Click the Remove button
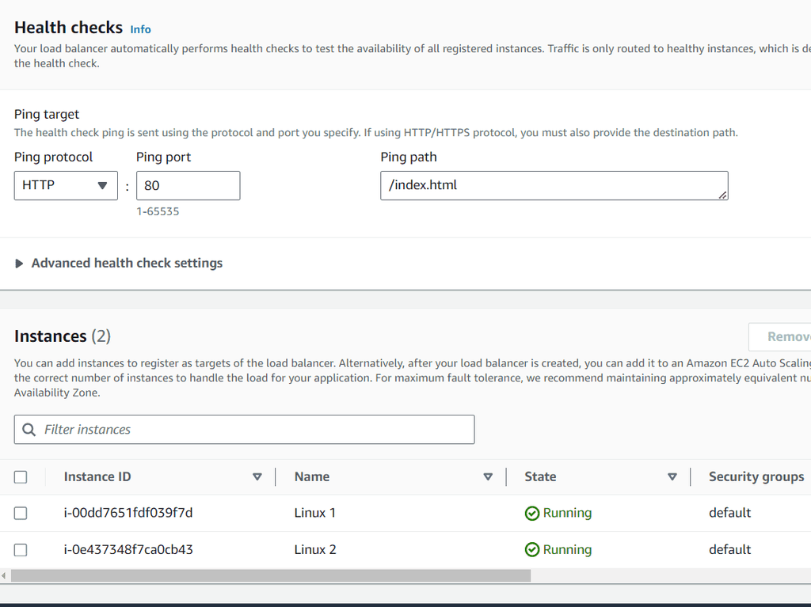The height and width of the screenshot is (607, 811). [784, 337]
